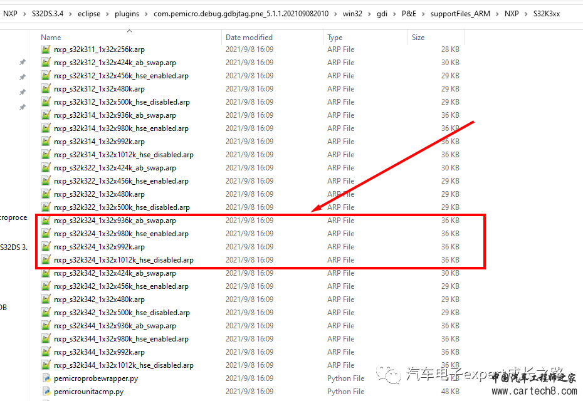Click Python icon of pemicroprobewrapper.py
The image size is (583, 401).
(46, 378)
